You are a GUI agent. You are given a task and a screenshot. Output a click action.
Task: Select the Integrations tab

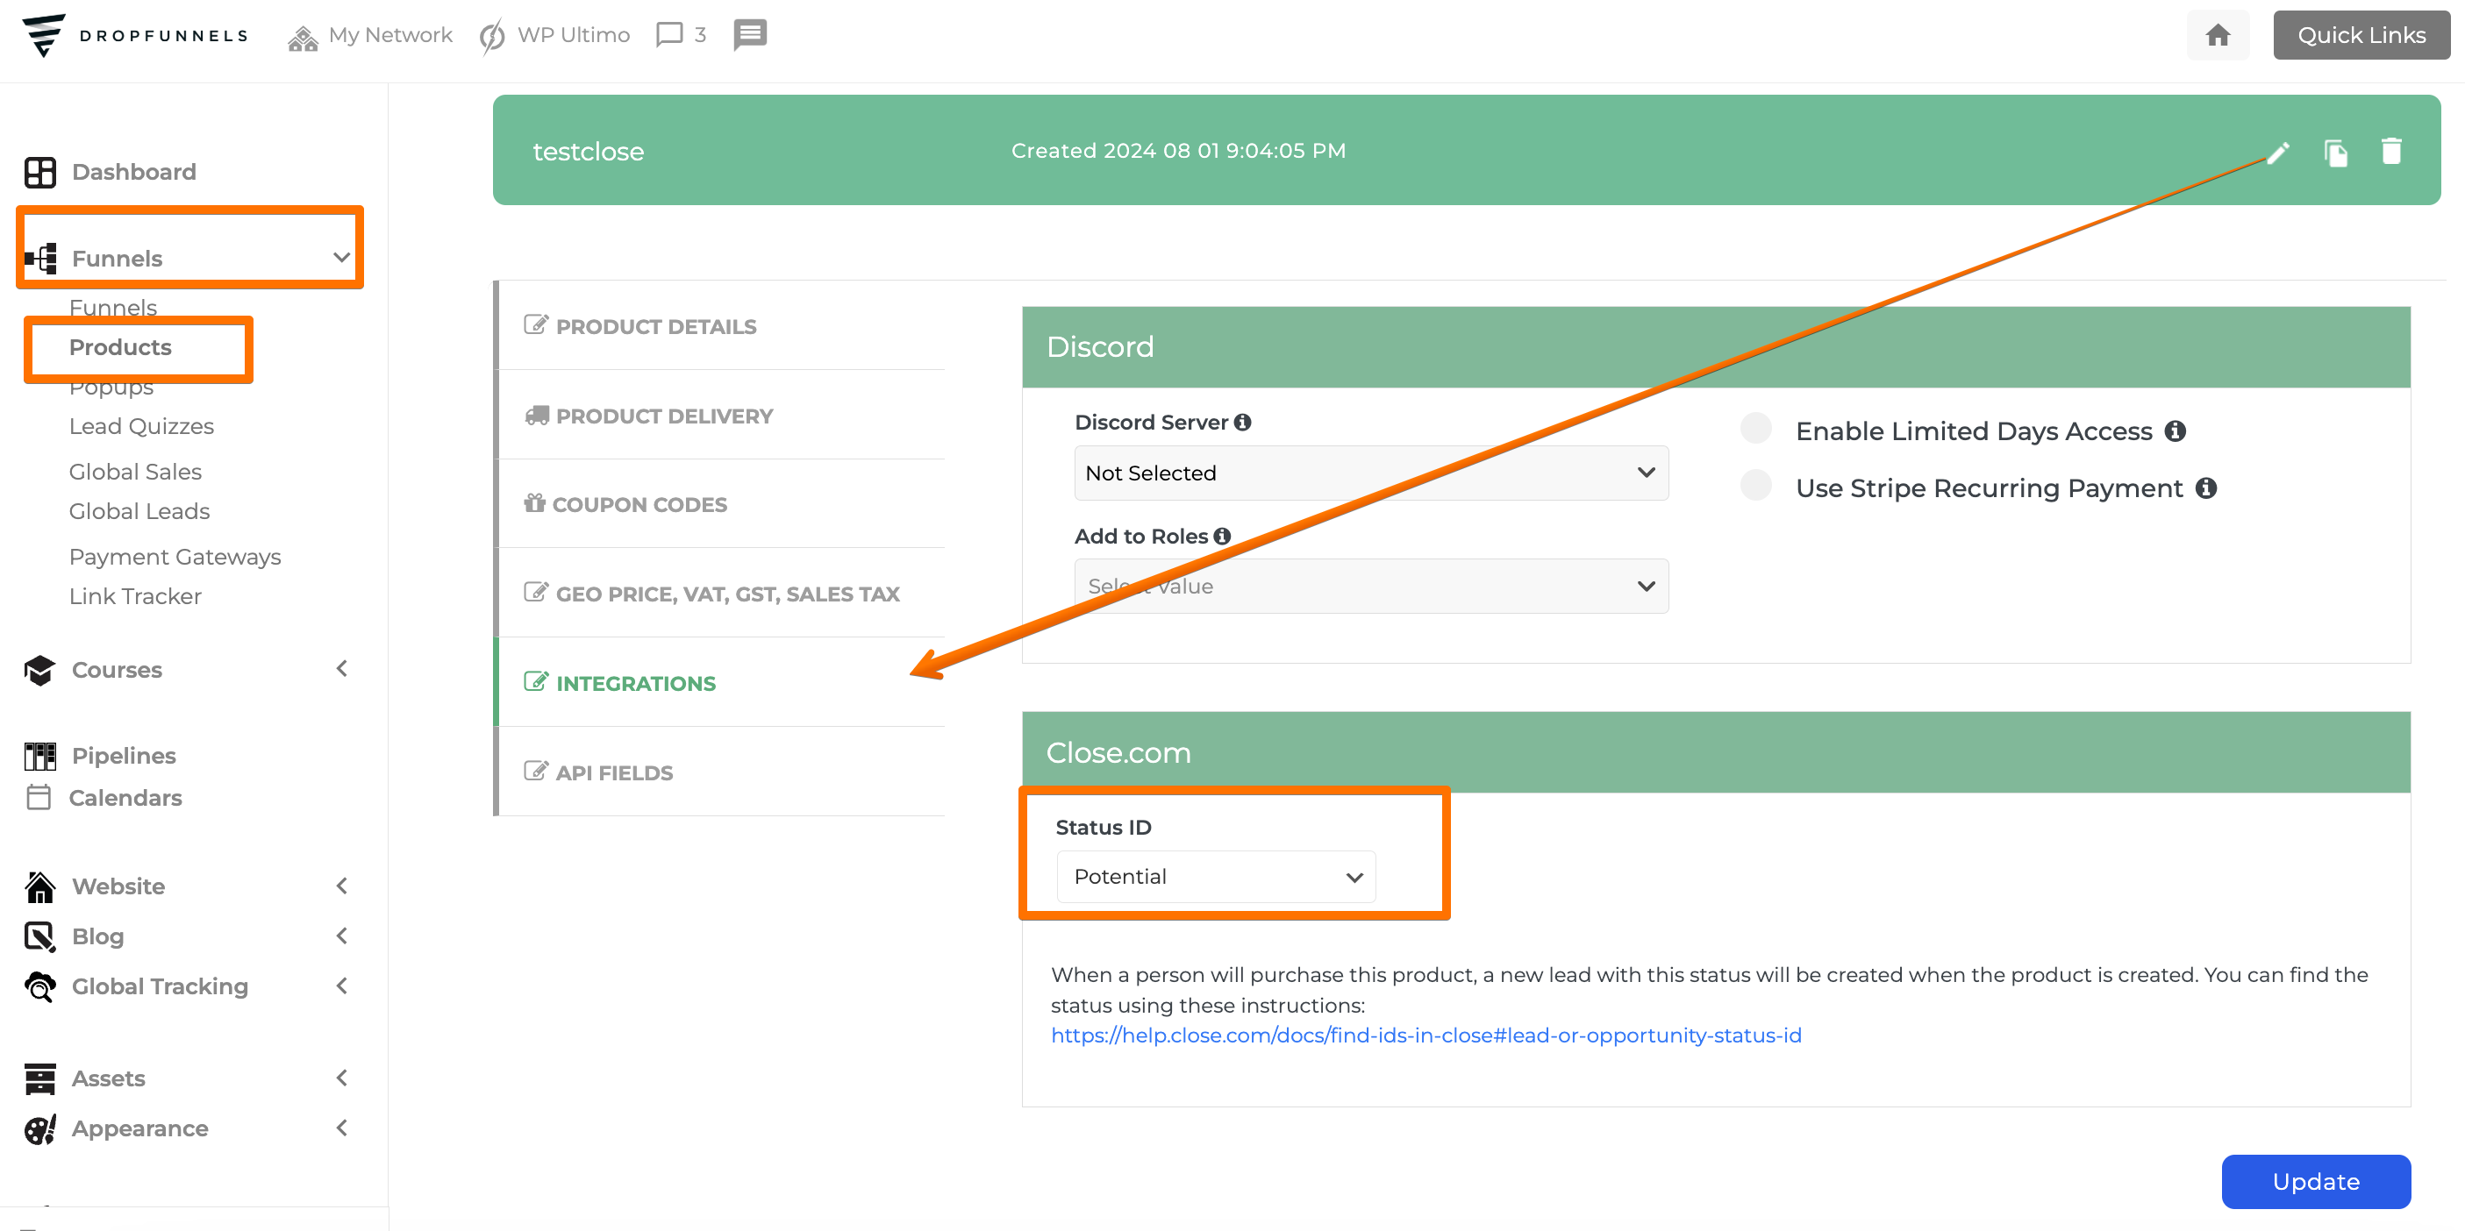tap(721, 682)
